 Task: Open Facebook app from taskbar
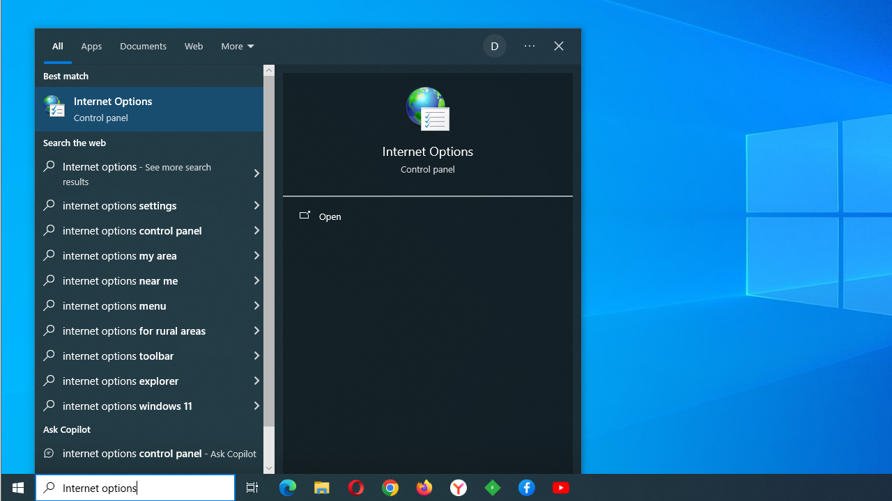(x=527, y=488)
